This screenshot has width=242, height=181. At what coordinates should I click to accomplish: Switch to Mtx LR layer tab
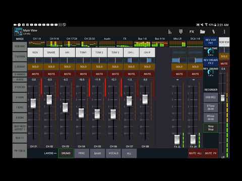tap(177, 39)
